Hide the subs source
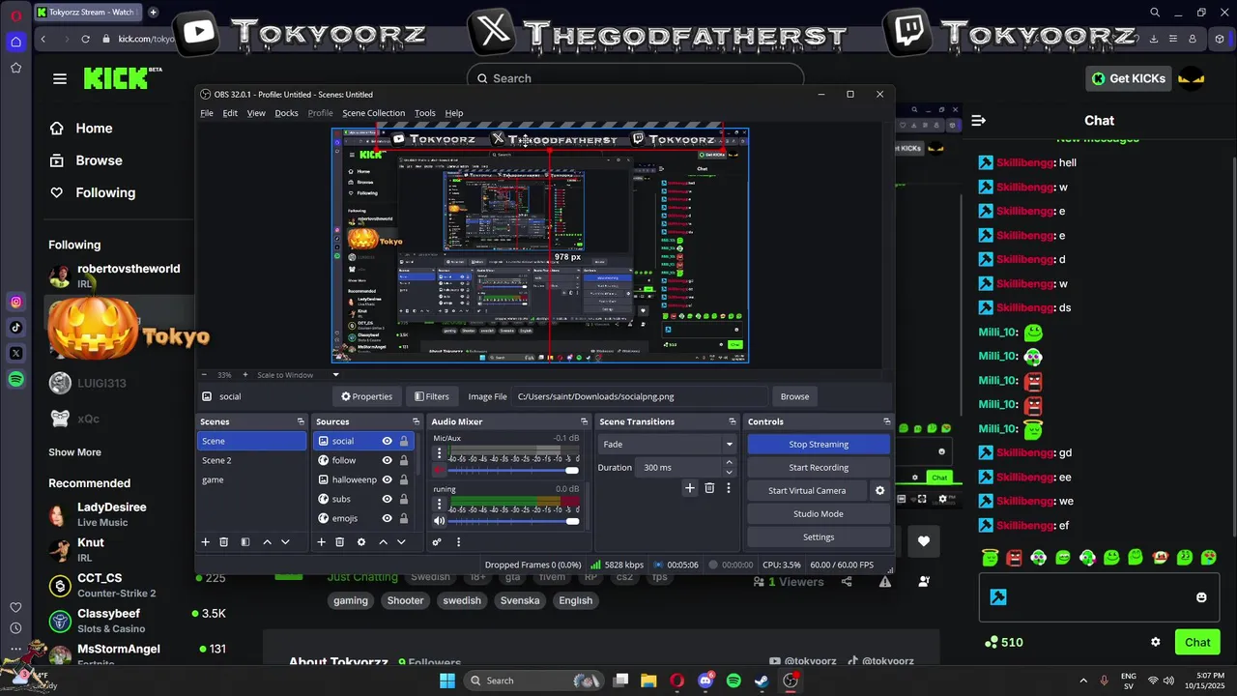Viewport: 1237px width, 696px height. (387, 499)
